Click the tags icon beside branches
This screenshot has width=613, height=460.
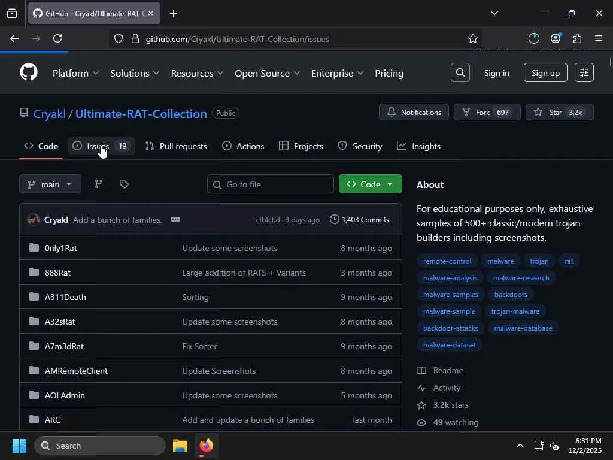pos(124,184)
